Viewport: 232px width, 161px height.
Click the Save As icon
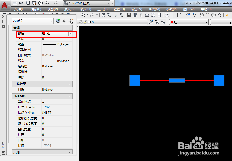tap(34, 3)
